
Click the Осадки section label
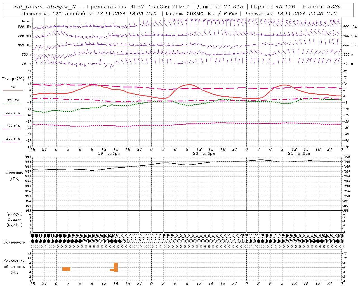15,220
